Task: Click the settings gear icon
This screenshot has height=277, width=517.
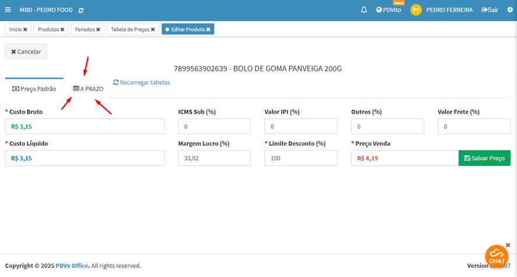Action: click(509, 10)
